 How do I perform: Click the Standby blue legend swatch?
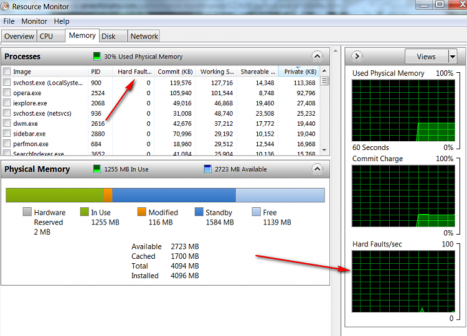click(199, 212)
